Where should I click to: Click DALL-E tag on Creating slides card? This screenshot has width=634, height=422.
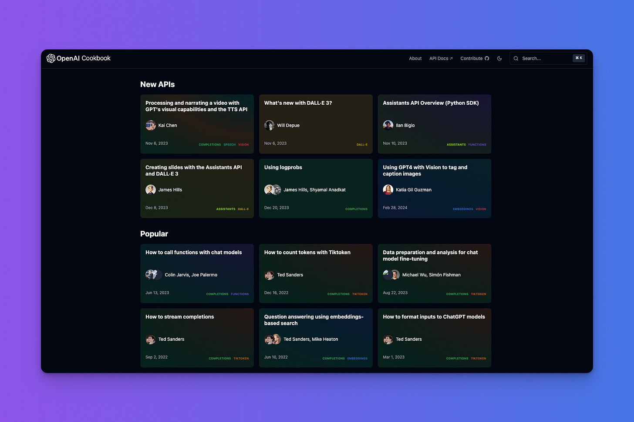[x=243, y=209]
